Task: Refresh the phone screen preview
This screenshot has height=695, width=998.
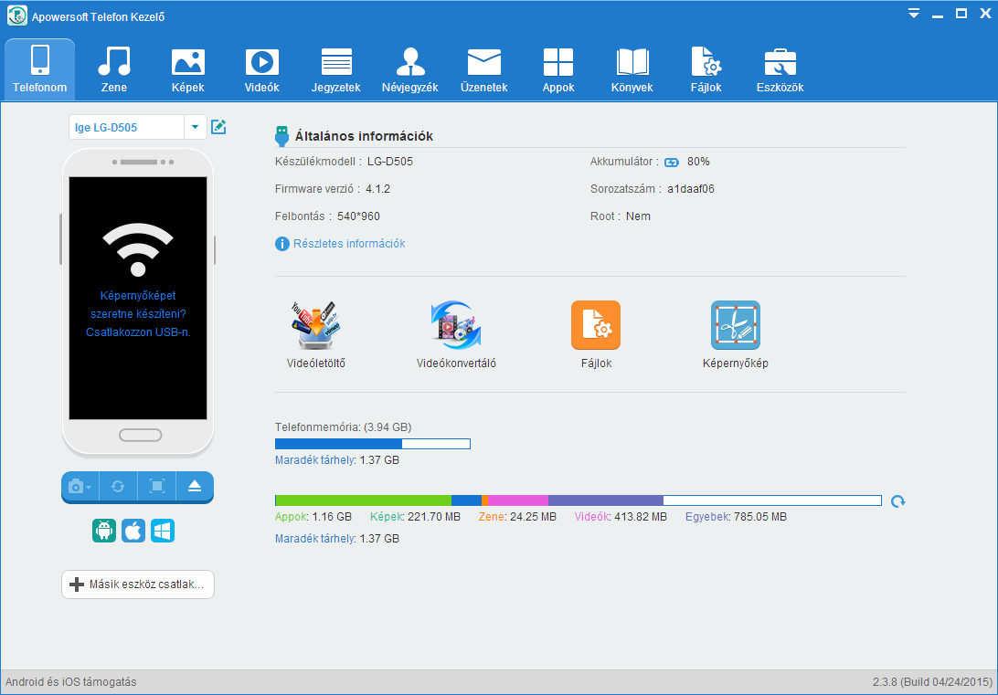Action: tap(118, 487)
